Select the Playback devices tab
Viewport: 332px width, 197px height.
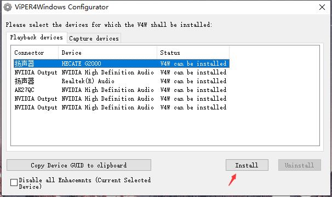[x=36, y=37]
